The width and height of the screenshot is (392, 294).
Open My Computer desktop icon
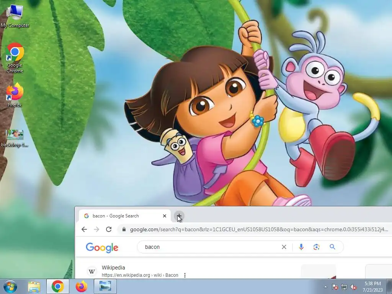[x=15, y=16]
